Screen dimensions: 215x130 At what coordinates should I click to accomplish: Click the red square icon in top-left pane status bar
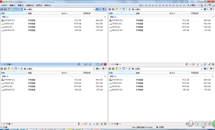[x=105, y=64]
